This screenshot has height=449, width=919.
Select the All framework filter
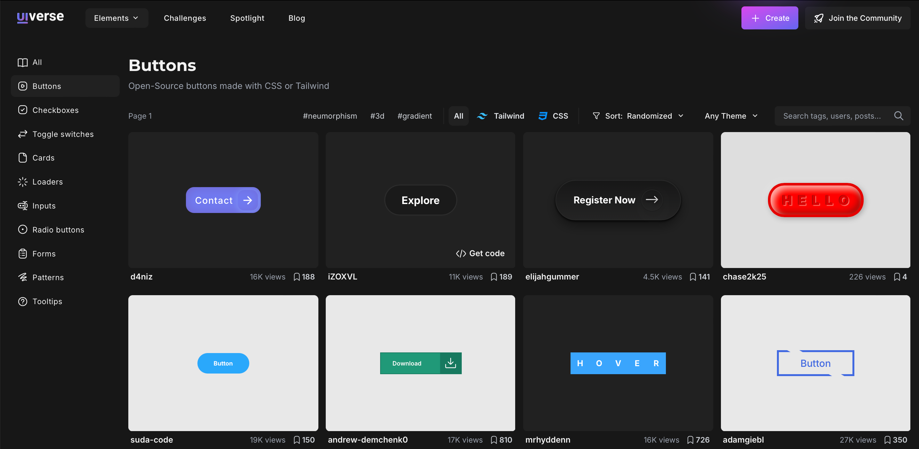[459, 116]
